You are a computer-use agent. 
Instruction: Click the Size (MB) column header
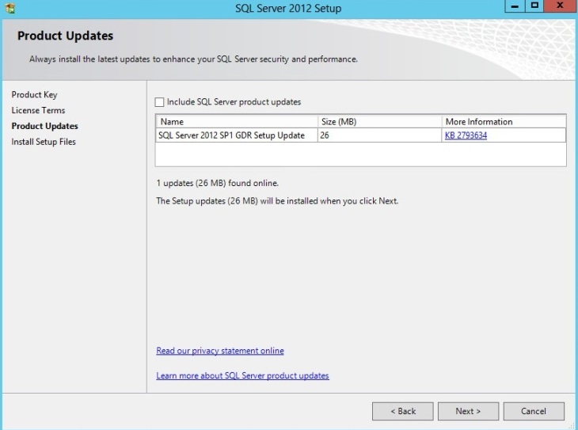coord(380,122)
